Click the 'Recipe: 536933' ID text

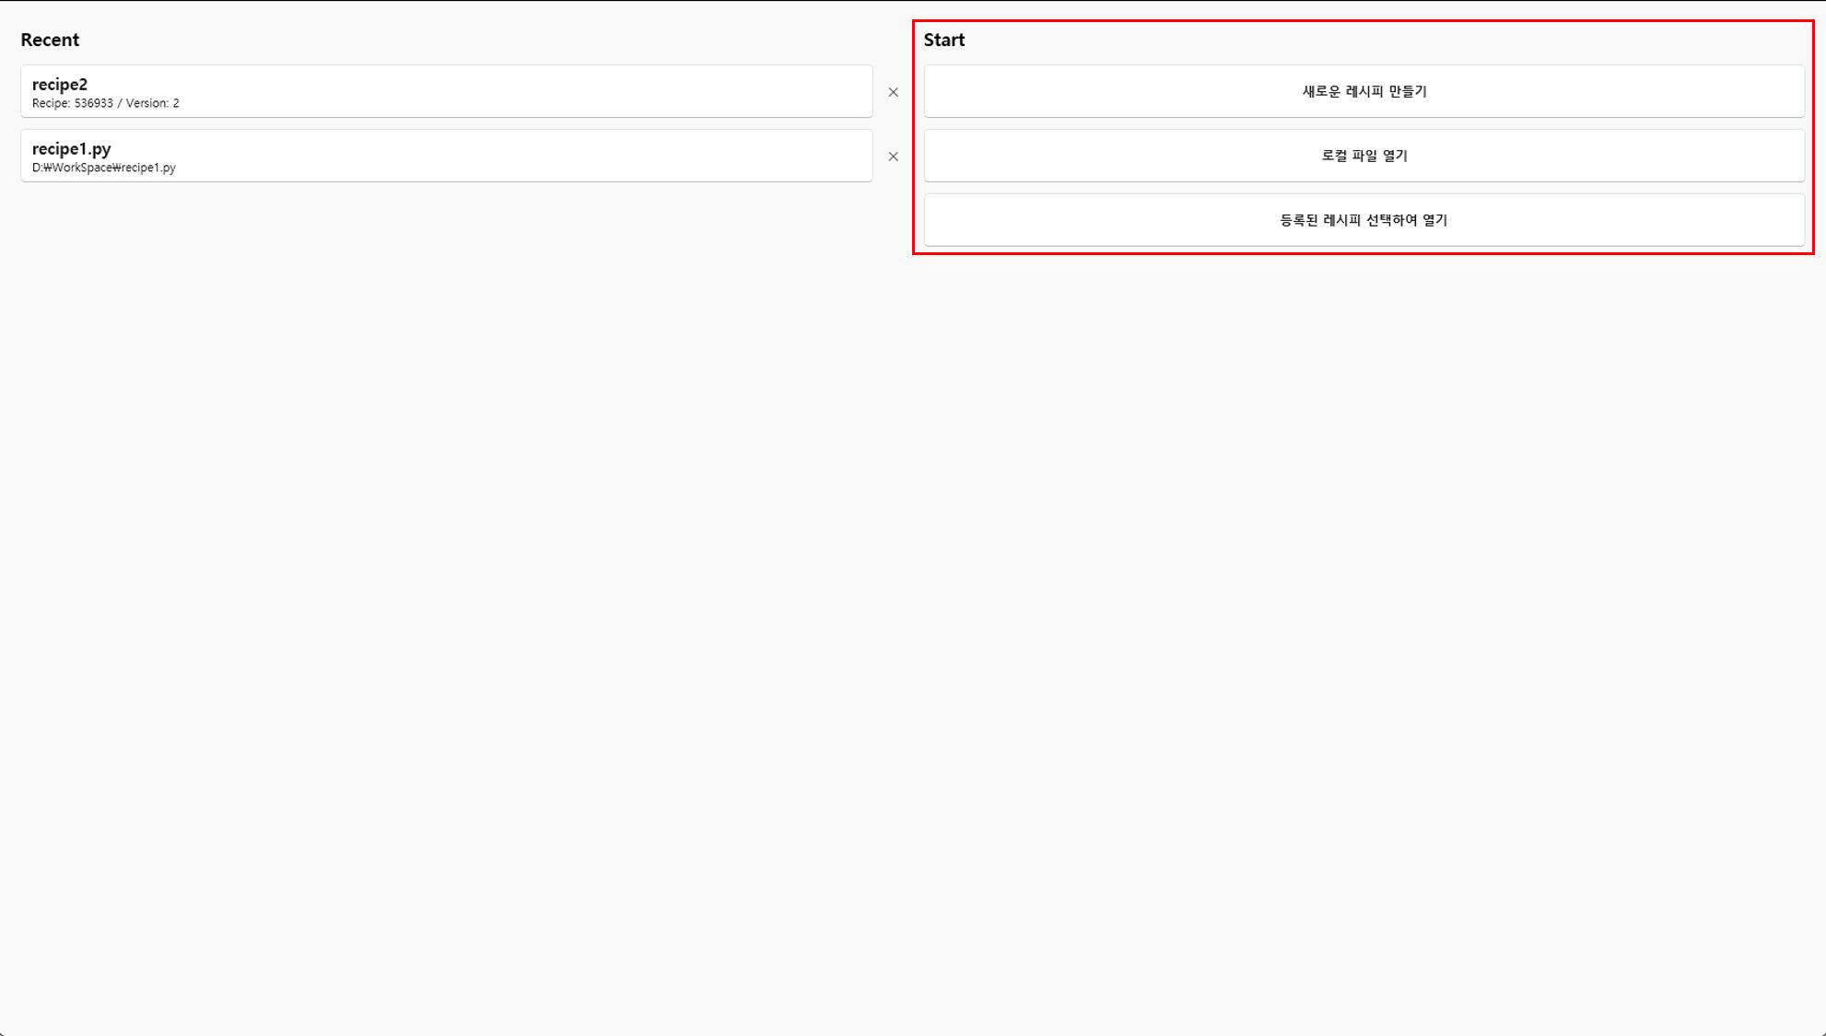[72, 103]
